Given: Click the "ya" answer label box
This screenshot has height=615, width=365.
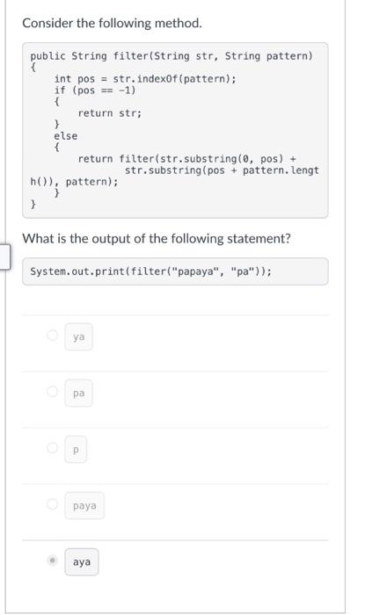Looking at the screenshot, I should click(78, 336).
